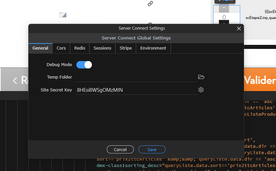Click the Site Secret Key input field

136,90
